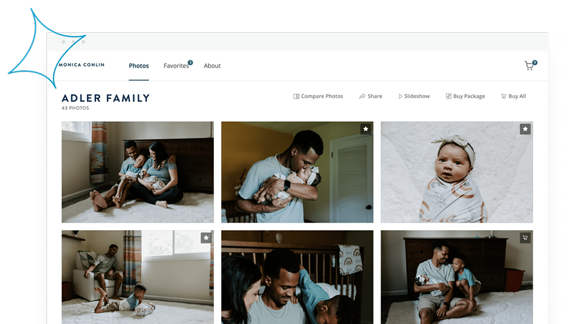Click the cart item count badge
Viewport: 579px width, 324px height.
(534, 62)
